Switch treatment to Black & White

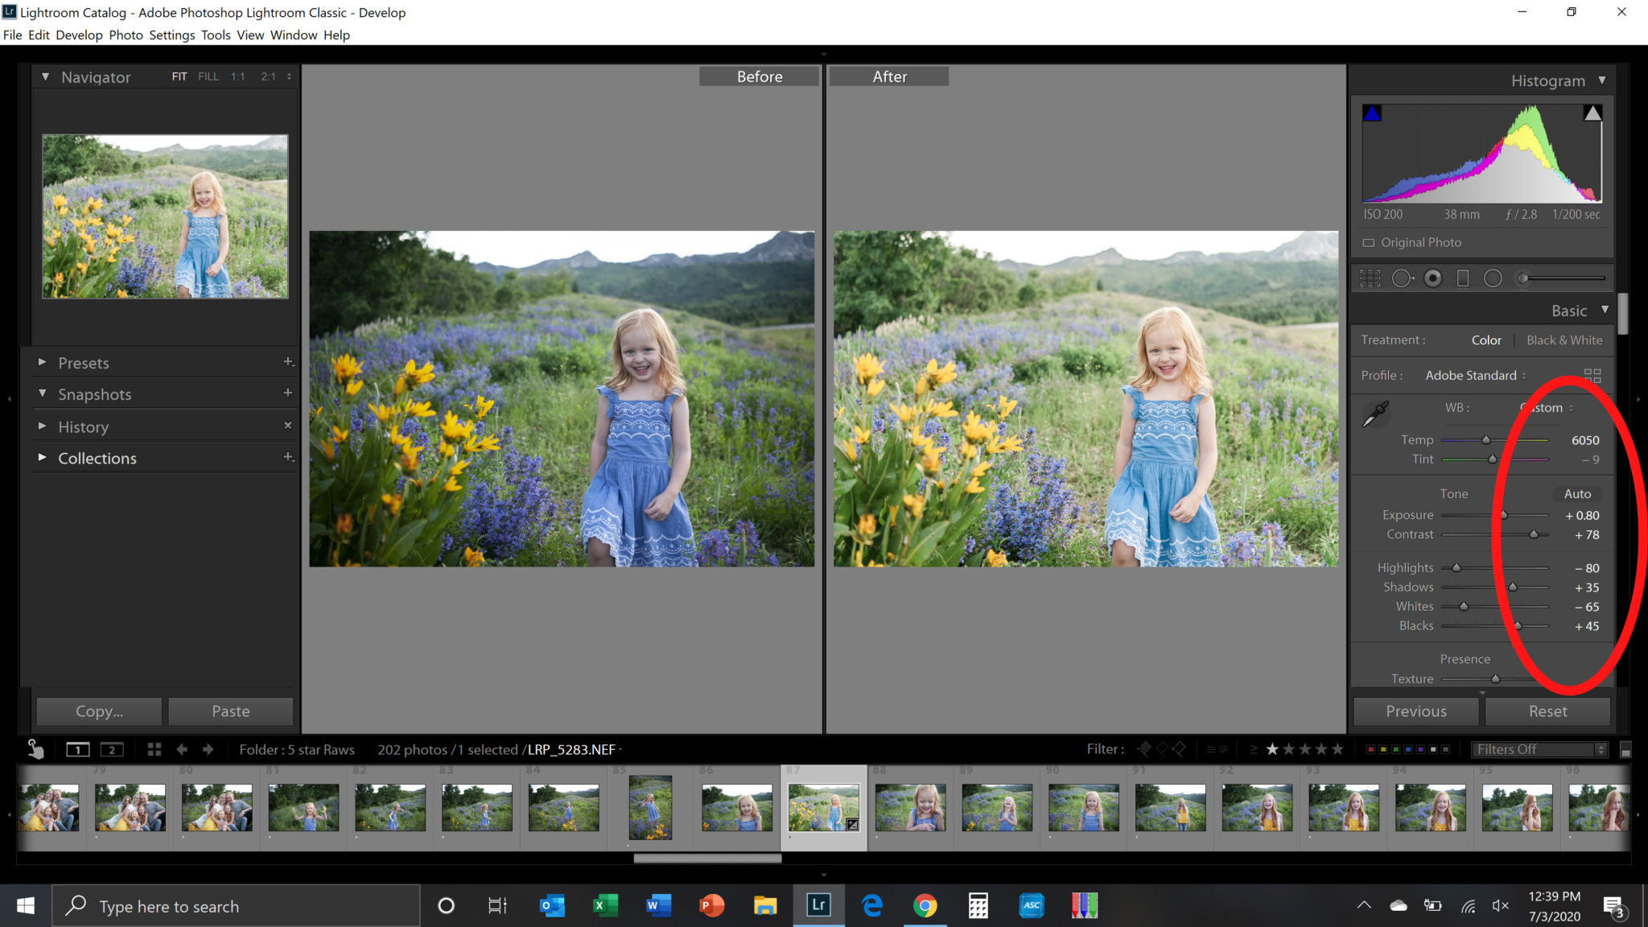(1564, 340)
